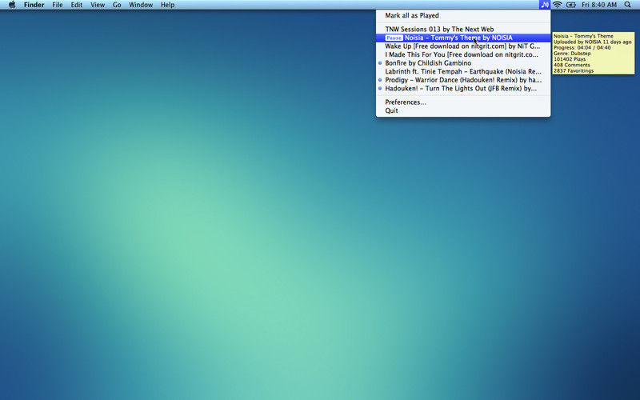640x400 pixels.
Task: Play Hadouken! – Turn The Lights Out
Action: click(463, 89)
